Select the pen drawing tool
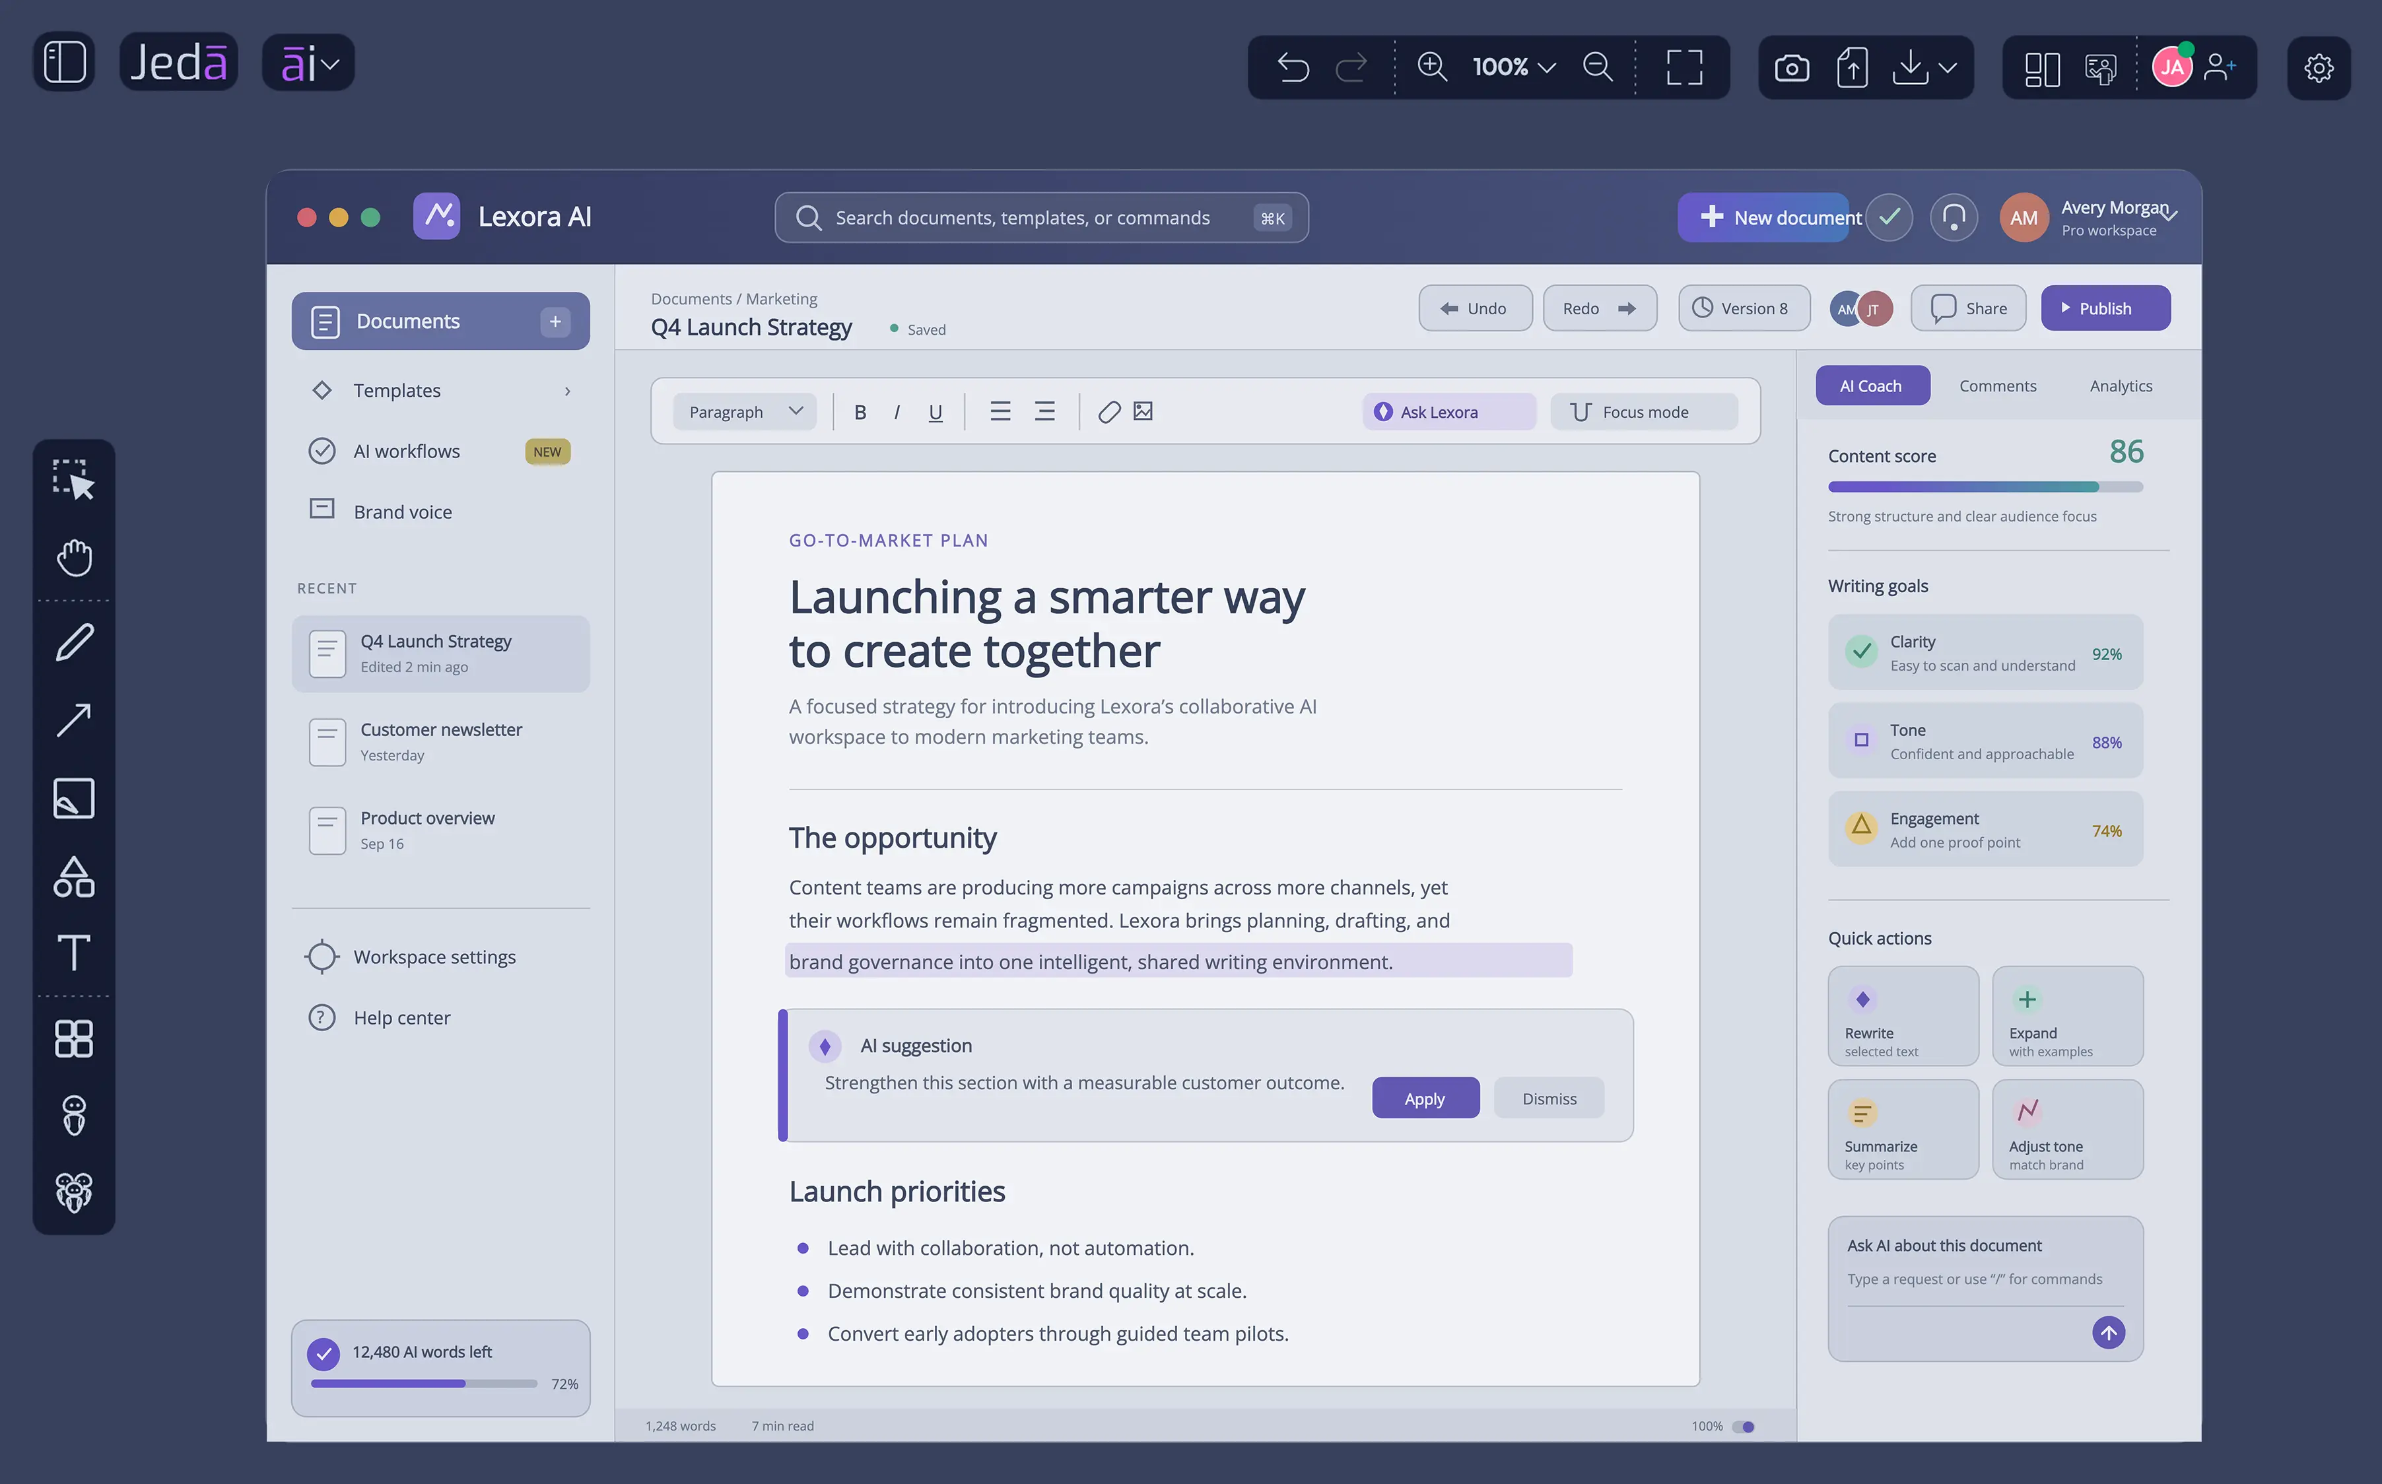The height and width of the screenshot is (1484, 2382). click(x=73, y=643)
